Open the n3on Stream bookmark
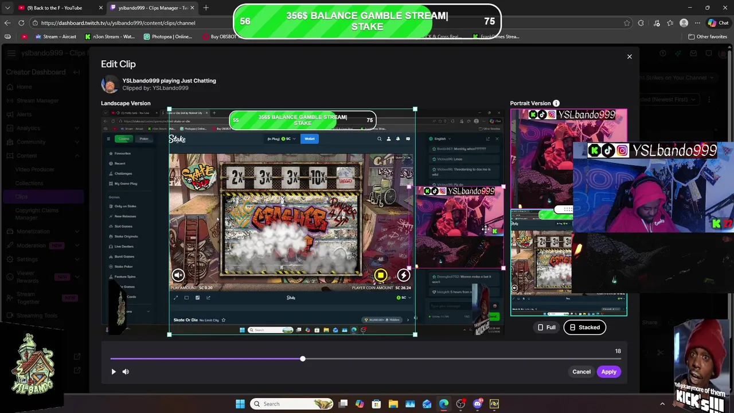734x413 pixels. pyautogui.click(x=110, y=37)
